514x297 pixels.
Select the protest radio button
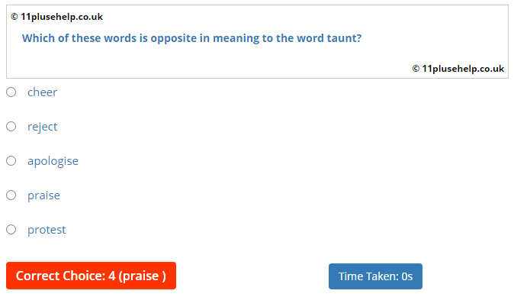click(11, 229)
